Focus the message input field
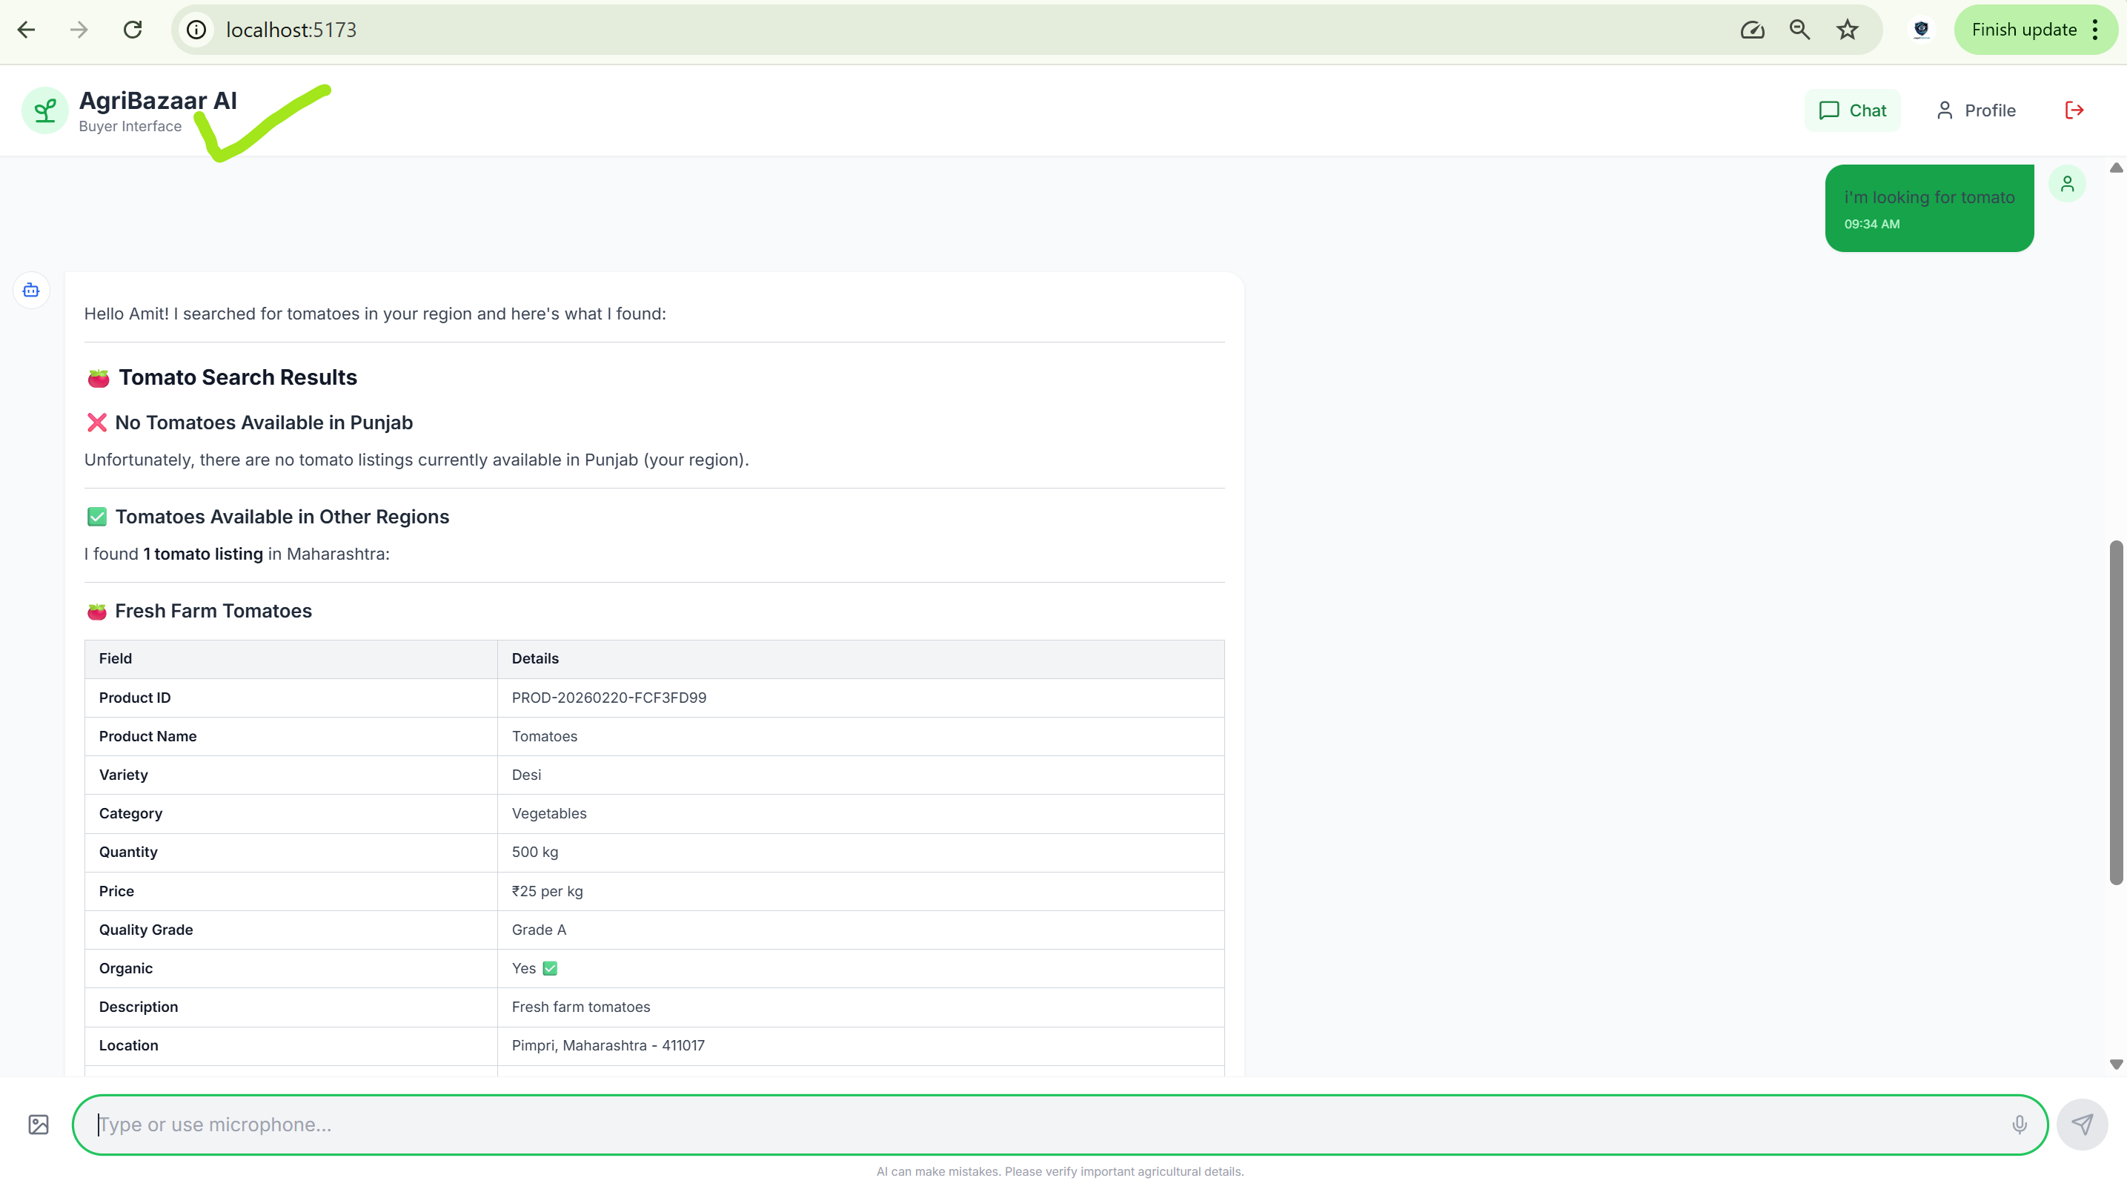 click(1049, 1124)
